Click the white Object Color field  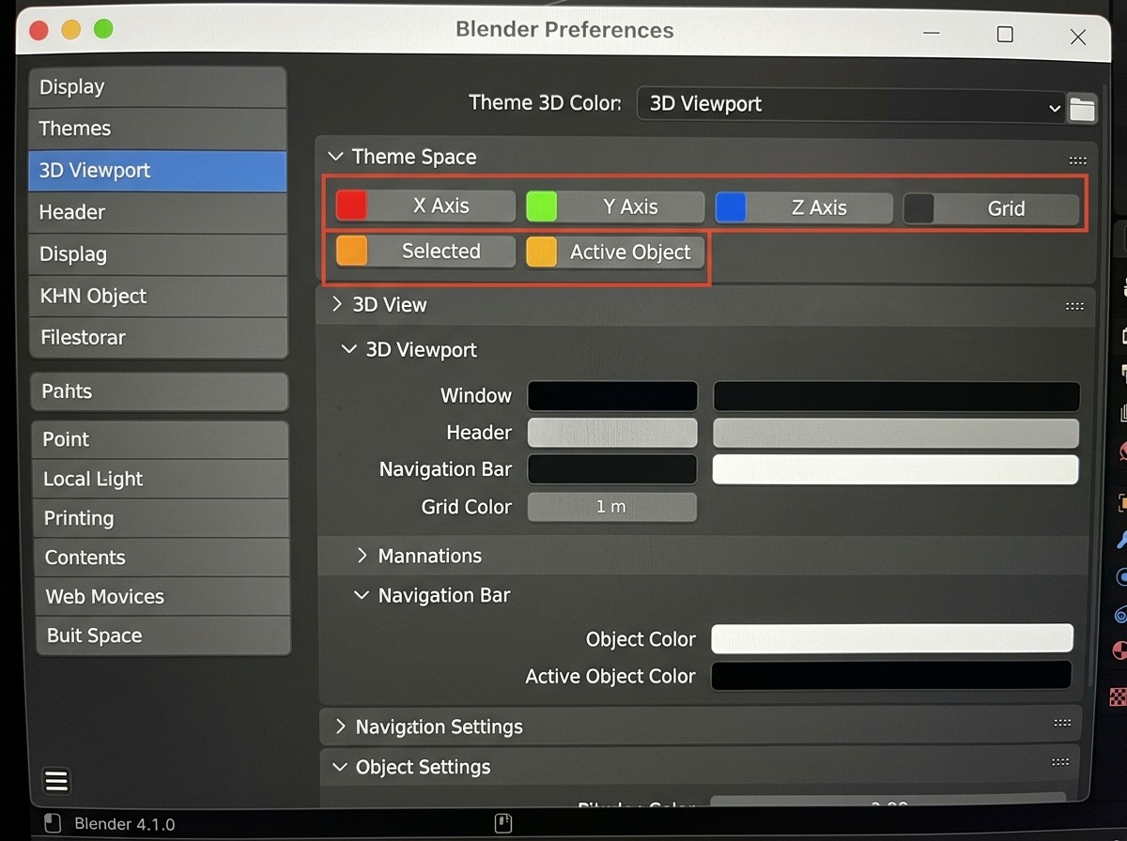click(892, 638)
